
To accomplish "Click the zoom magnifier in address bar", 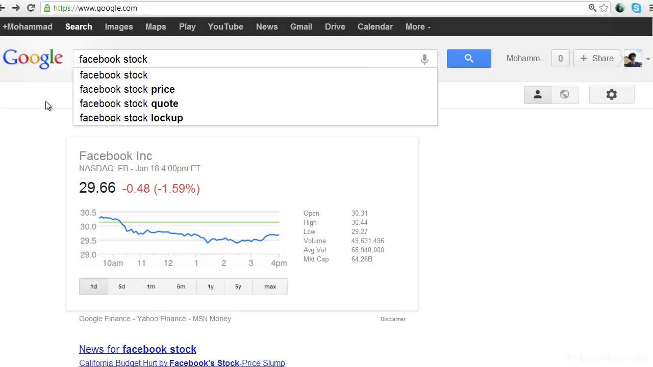I will pos(592,8).
